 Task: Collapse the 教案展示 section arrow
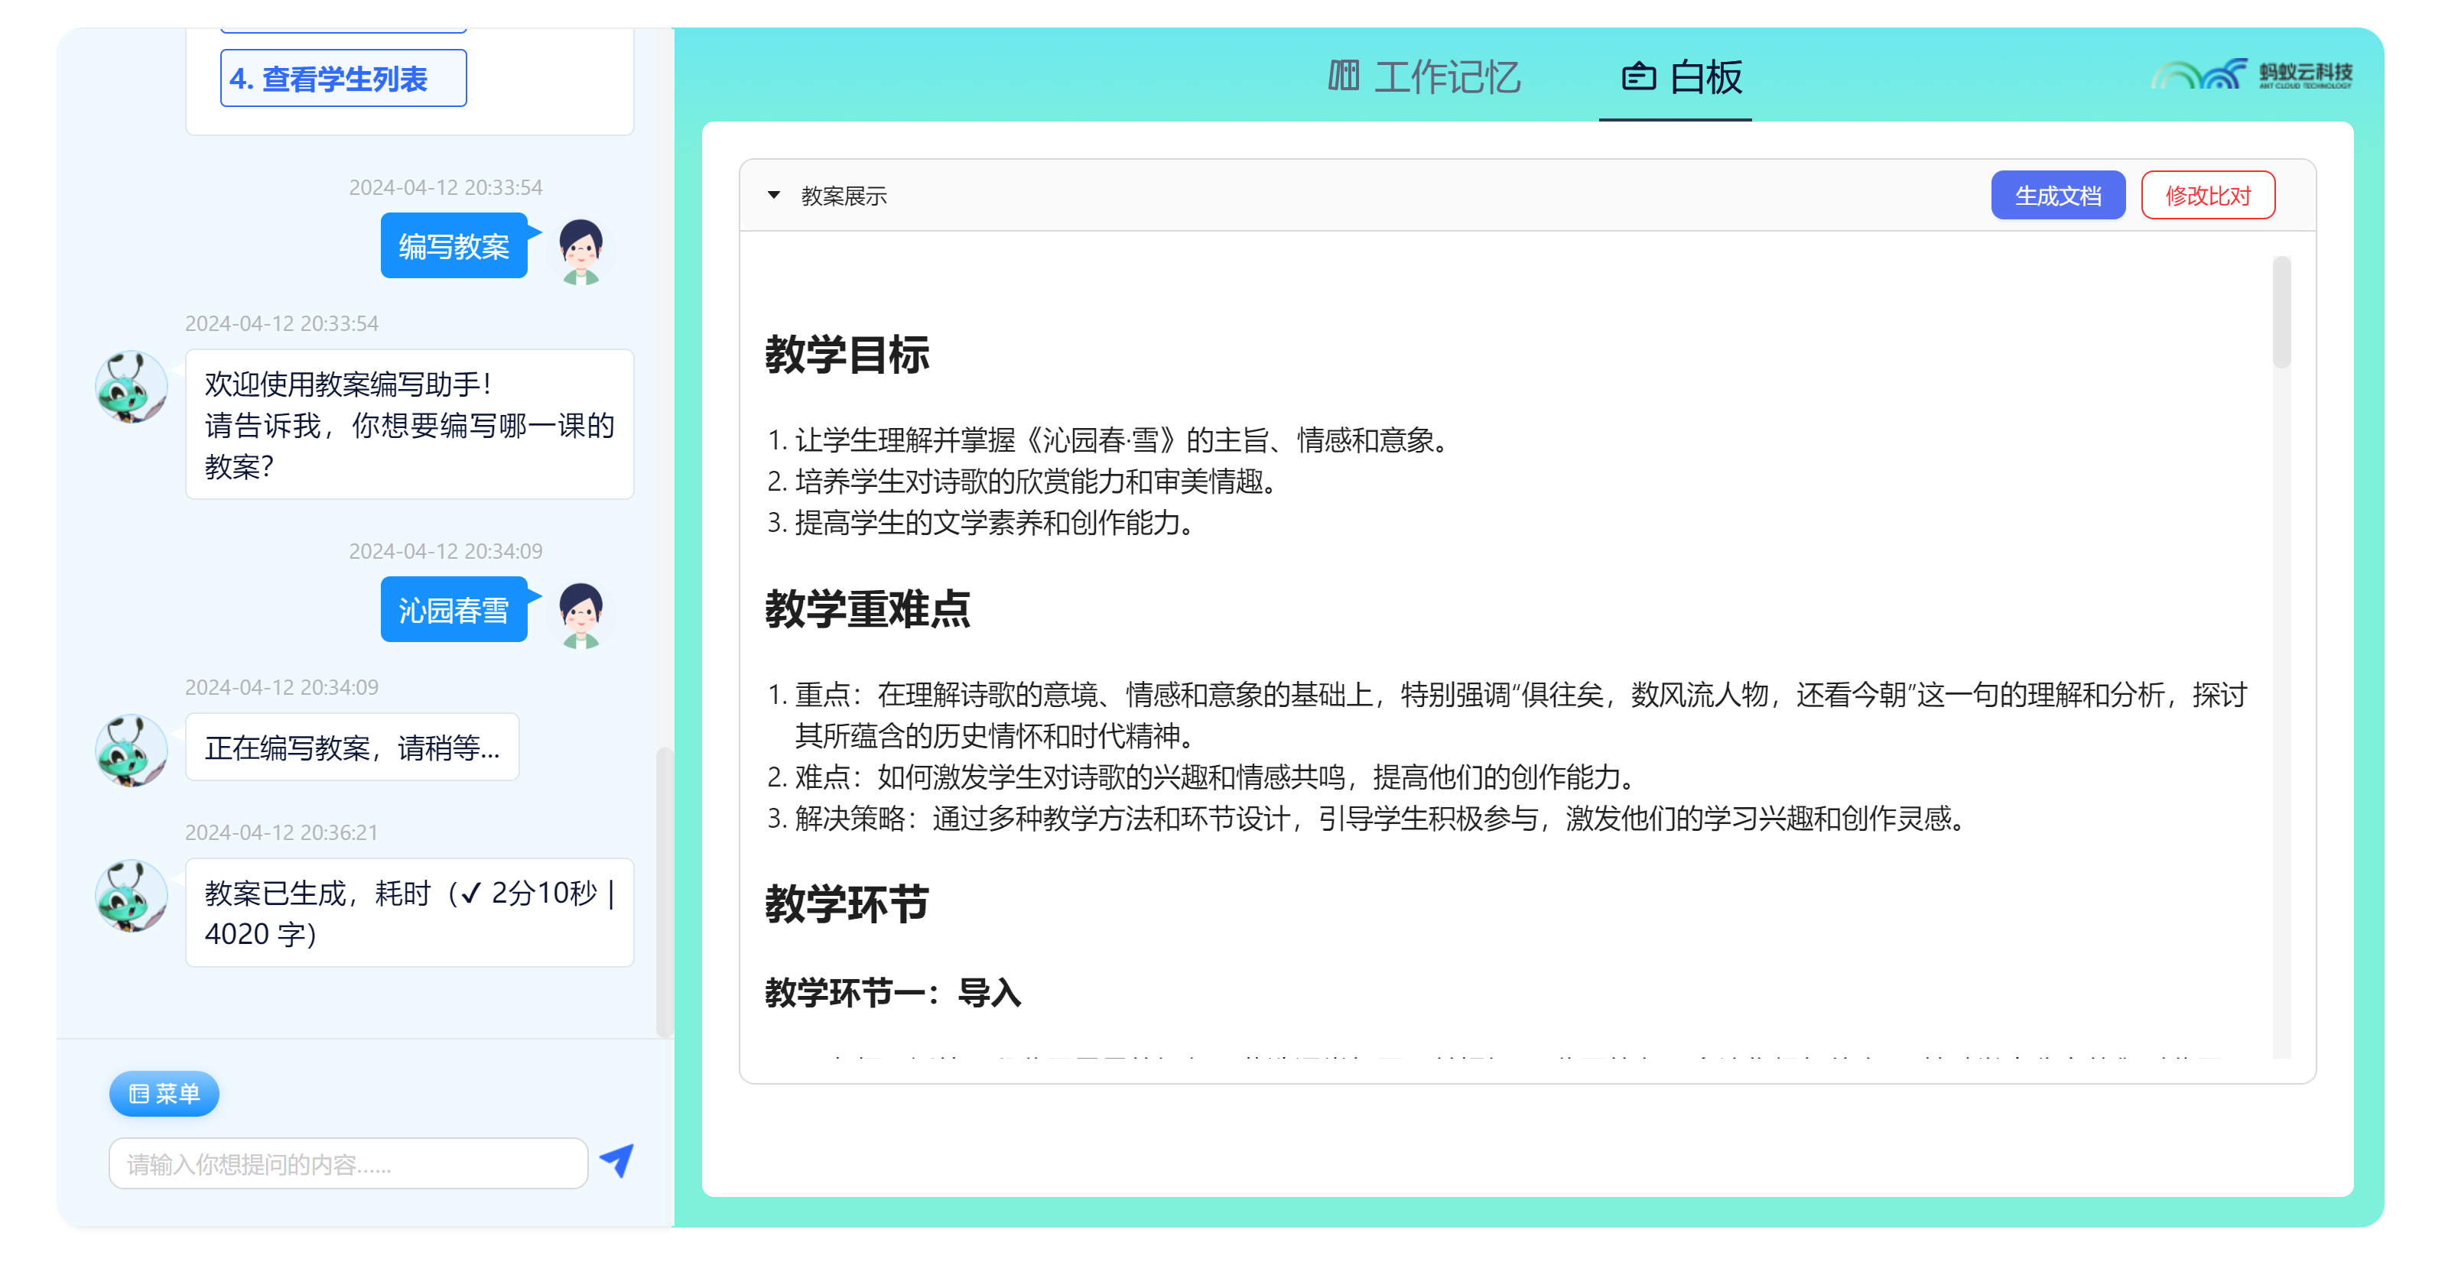pyautogui.click(x=773, y=196)
